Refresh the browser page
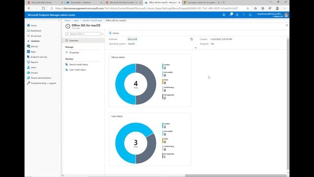Viewport: 314px width, 177px height. [44, 8]
